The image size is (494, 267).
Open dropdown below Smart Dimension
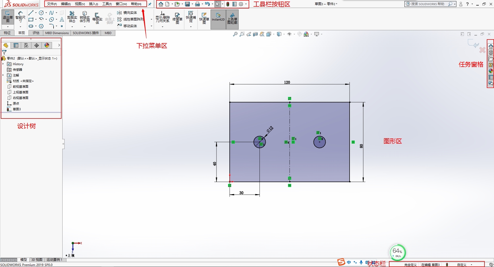pyautogui.click(x=20, y=27)
